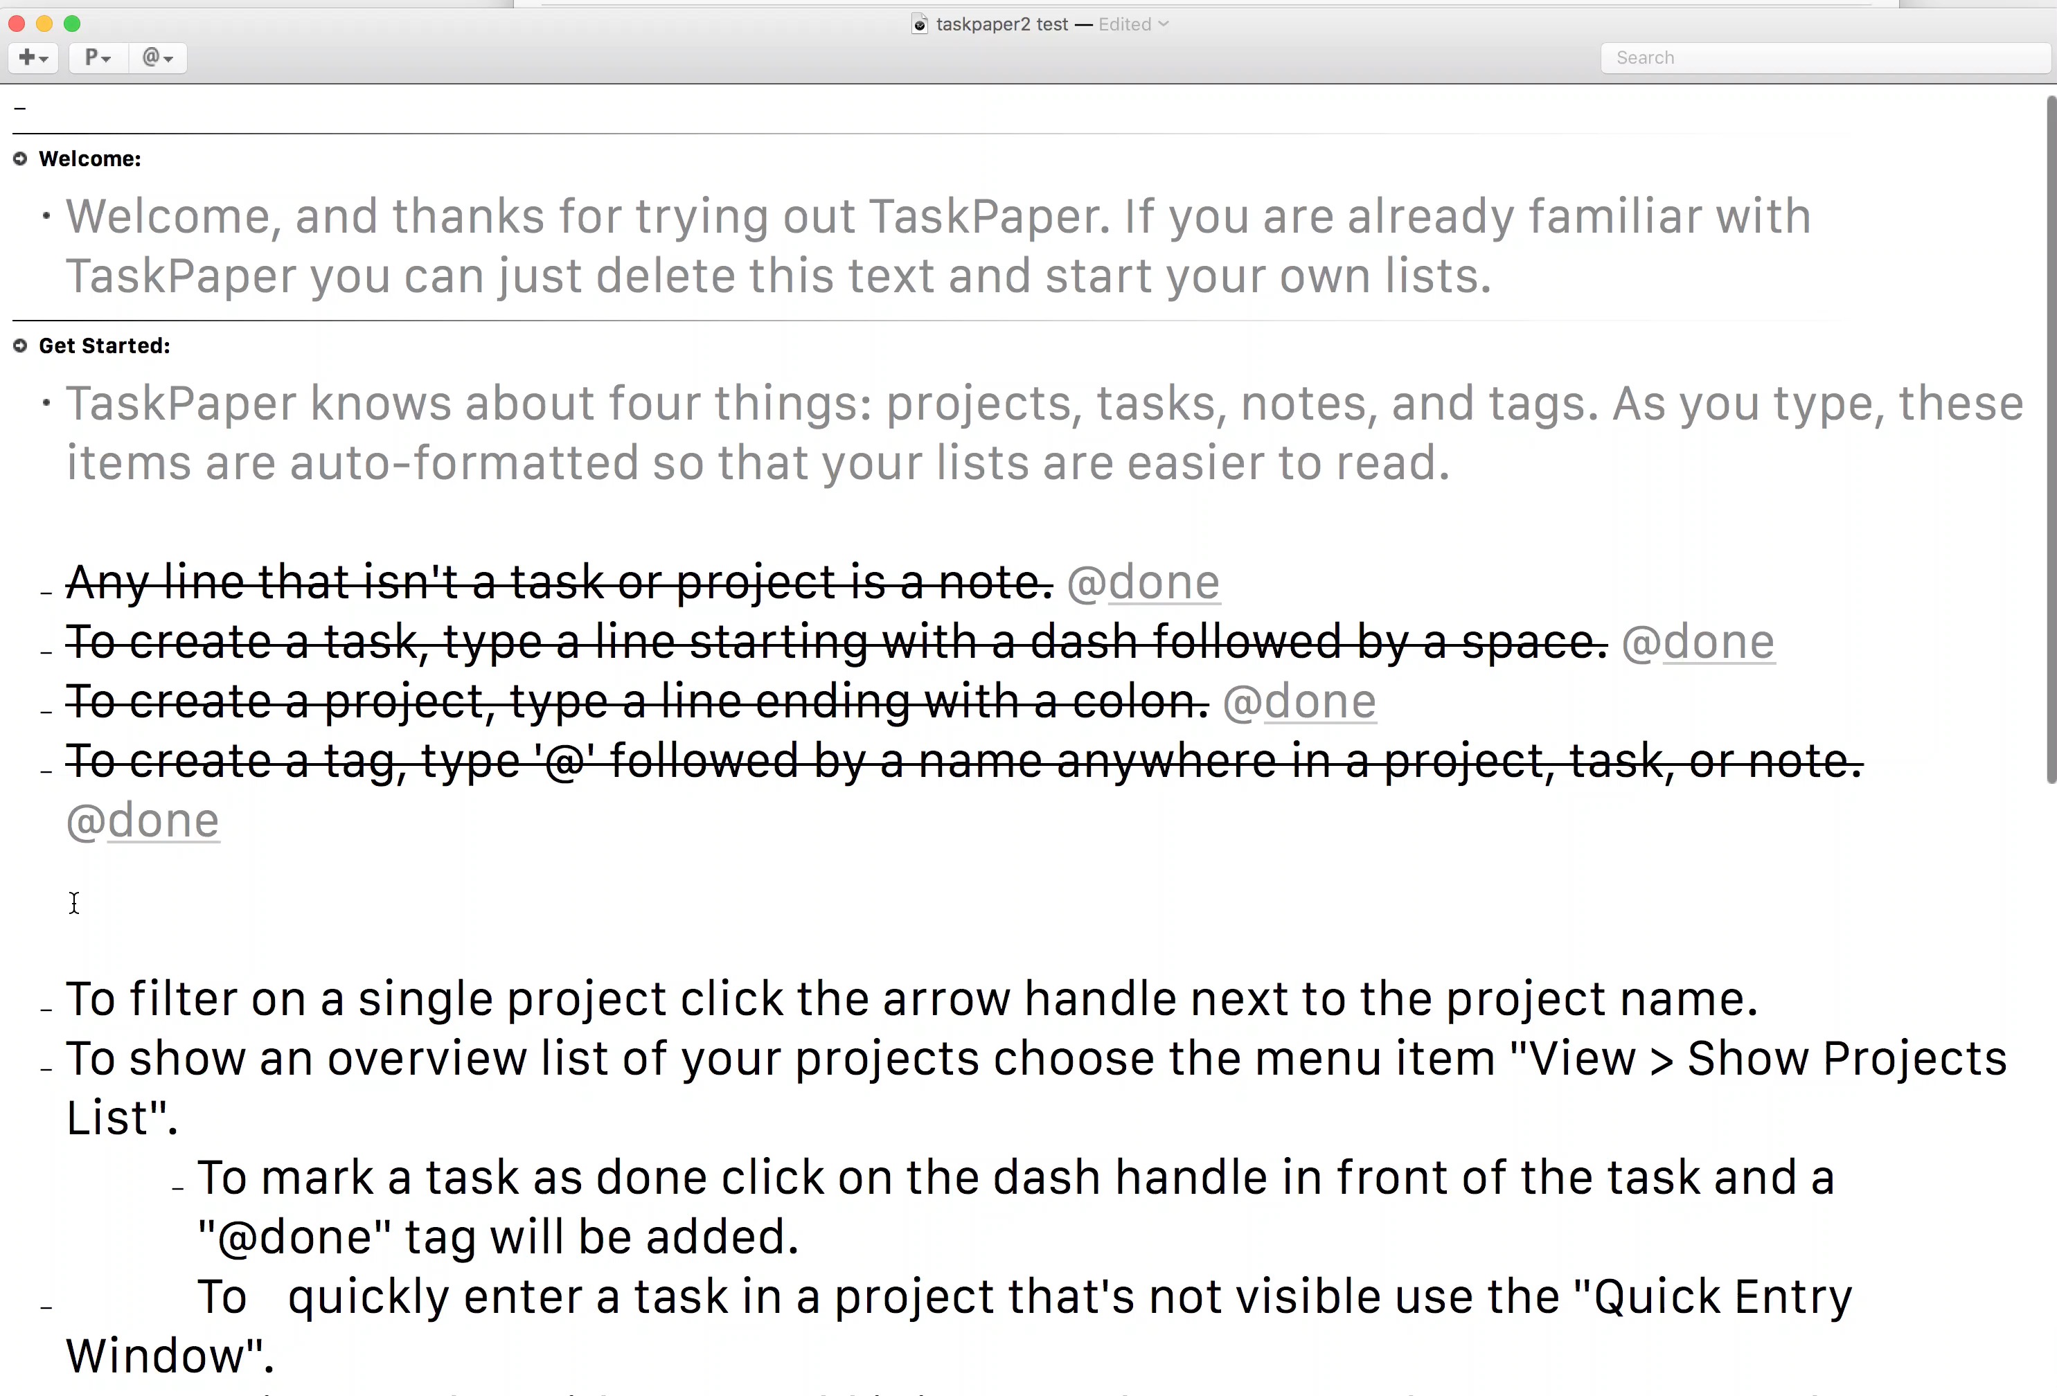This screenshot has height=1396, width=2057.
Task: Click the Welcome project arrow handle
Action: (20, 159)
